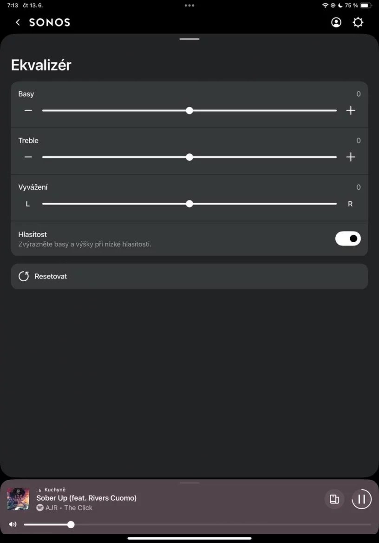Viewport: 379px width, 543px height.
Task: Open the account profile icon
Action: coord(336,22)
